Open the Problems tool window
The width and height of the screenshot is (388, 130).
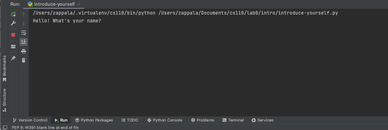click(x=203, y=120)
